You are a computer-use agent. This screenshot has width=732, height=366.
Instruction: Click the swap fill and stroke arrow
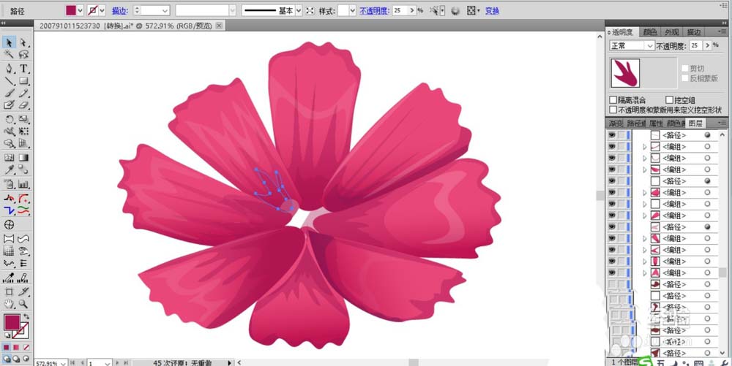[x=26, y=316]
